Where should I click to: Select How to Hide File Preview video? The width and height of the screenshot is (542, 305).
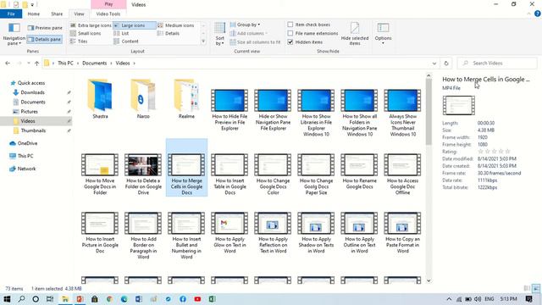pos(230,110)
